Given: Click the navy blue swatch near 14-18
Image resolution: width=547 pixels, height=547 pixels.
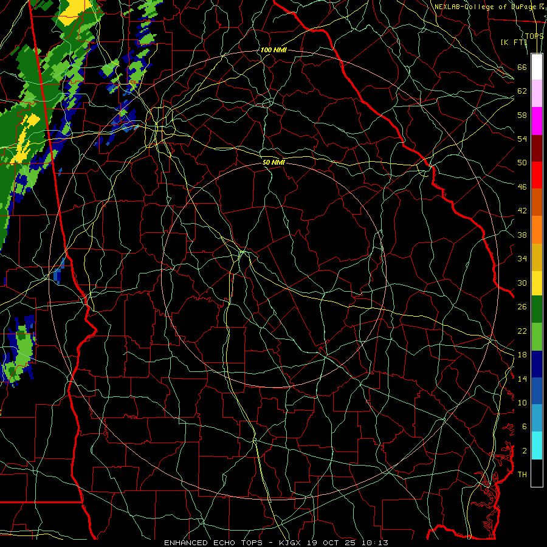Looking at the screenshot, I should [537, 364].
